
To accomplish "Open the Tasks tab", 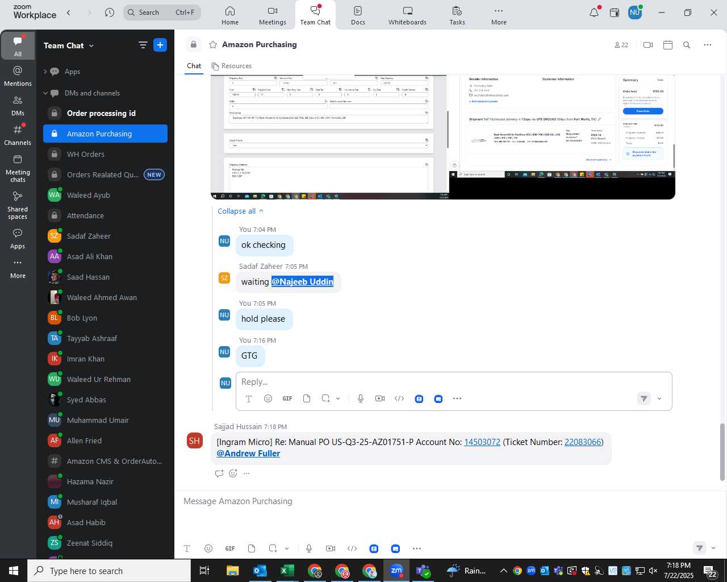I will [457, 15].
